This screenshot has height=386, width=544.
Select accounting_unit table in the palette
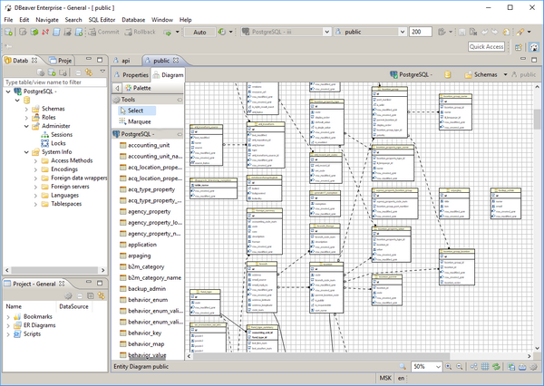click(x=149, y=145)
